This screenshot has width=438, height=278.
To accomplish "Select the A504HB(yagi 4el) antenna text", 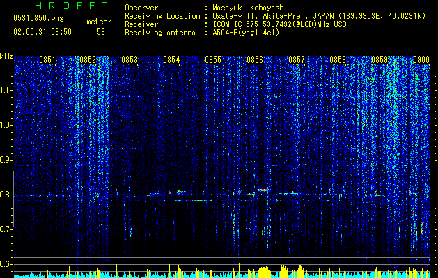I will 246,33.
